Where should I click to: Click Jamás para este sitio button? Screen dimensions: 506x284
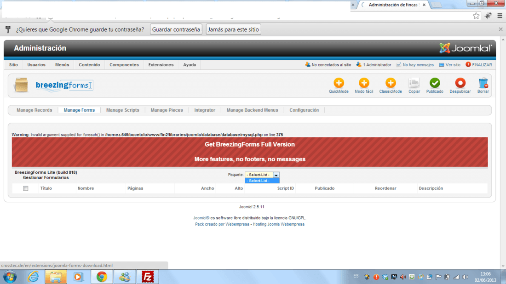233,29
